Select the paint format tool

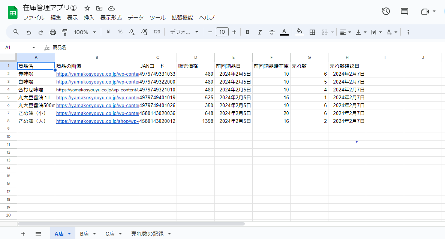tap(65, 32)
